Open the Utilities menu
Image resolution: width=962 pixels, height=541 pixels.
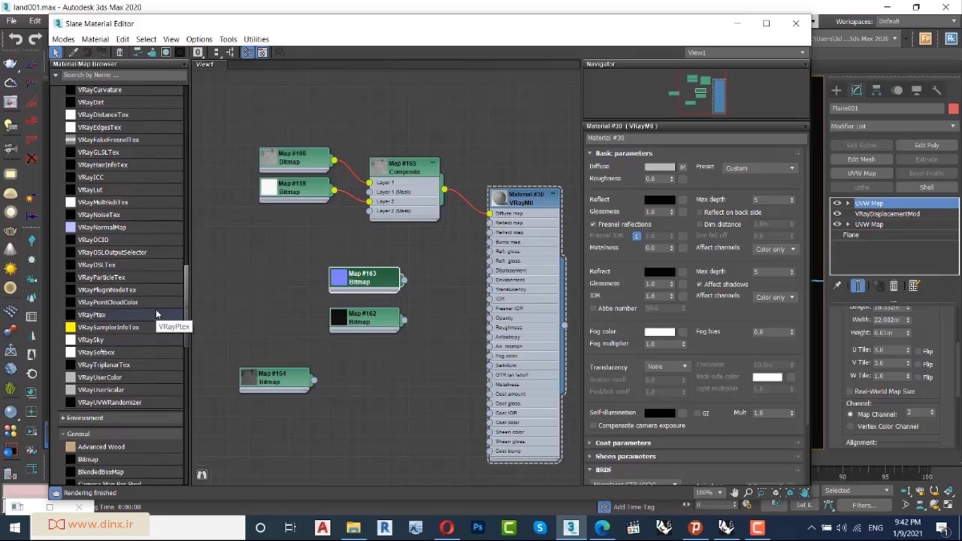(x=256, y=39)
